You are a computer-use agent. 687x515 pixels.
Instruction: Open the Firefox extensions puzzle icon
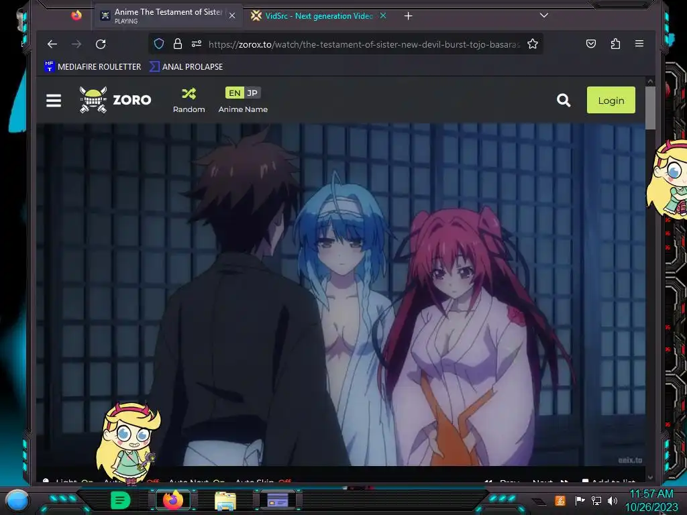tap(615, 44)
